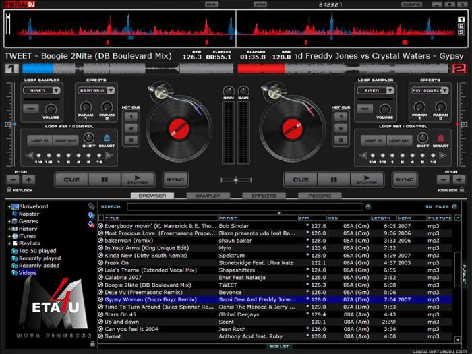Click the loop sampler play button on deck 1

(x=31, y=109)
